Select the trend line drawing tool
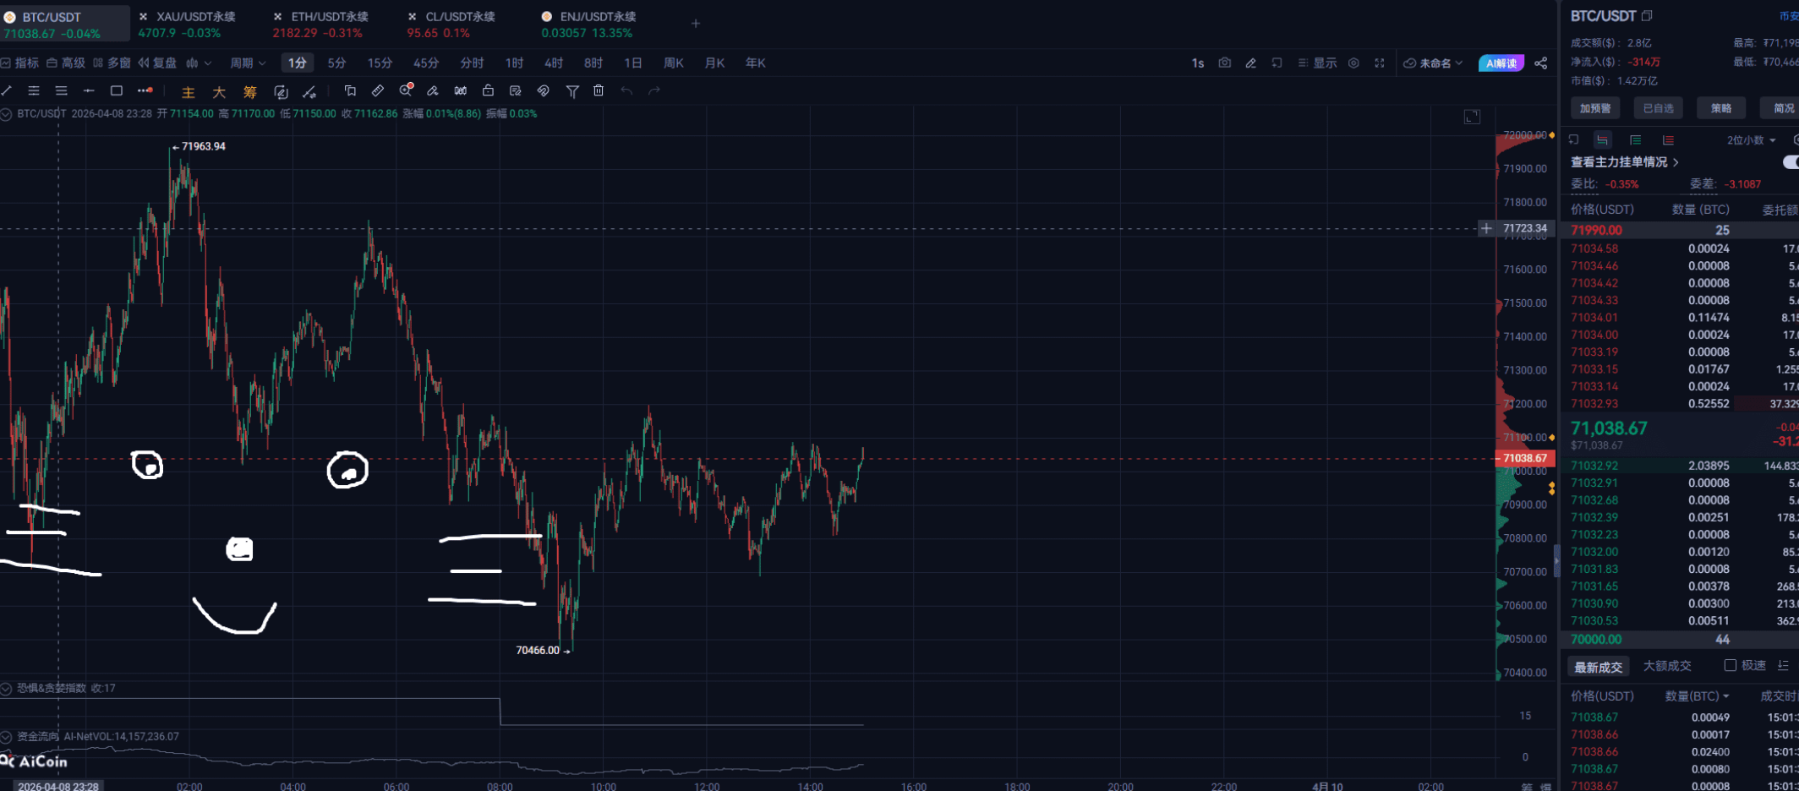The image size is (1799, 791). pyautogui.click(x=7, y=90)
